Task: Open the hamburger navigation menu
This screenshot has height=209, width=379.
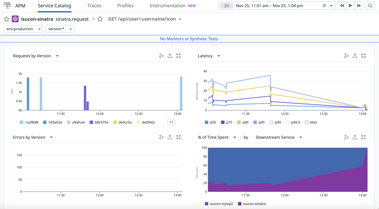Action: (x=7, y=6)
